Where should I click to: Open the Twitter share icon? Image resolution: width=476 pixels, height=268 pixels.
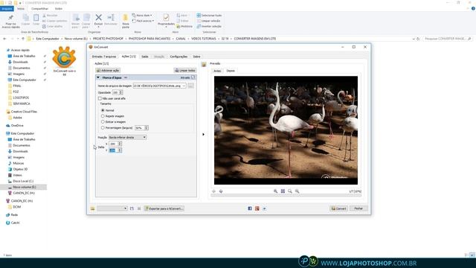(x=265, y=208)
